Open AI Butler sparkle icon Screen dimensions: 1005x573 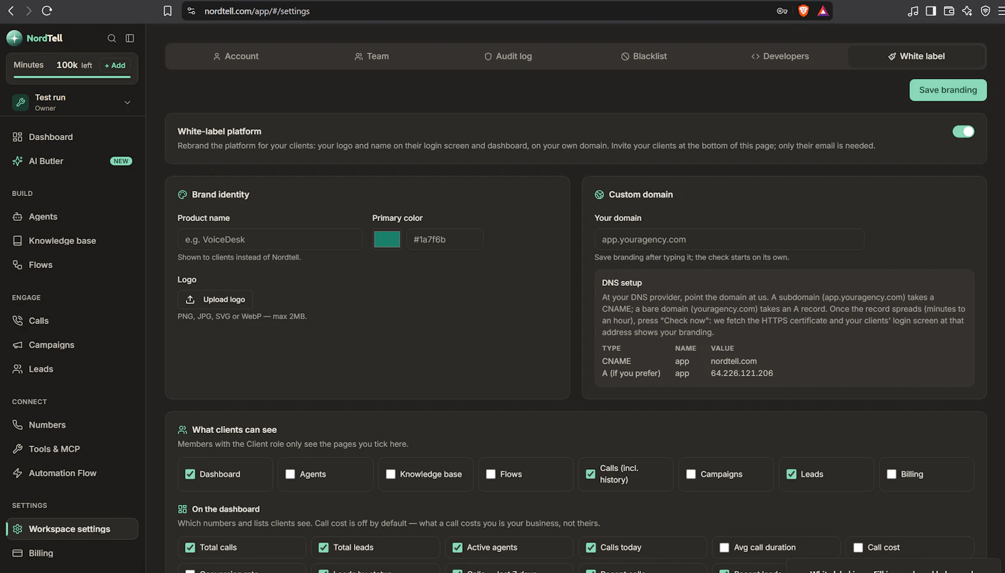coord(17,161)
